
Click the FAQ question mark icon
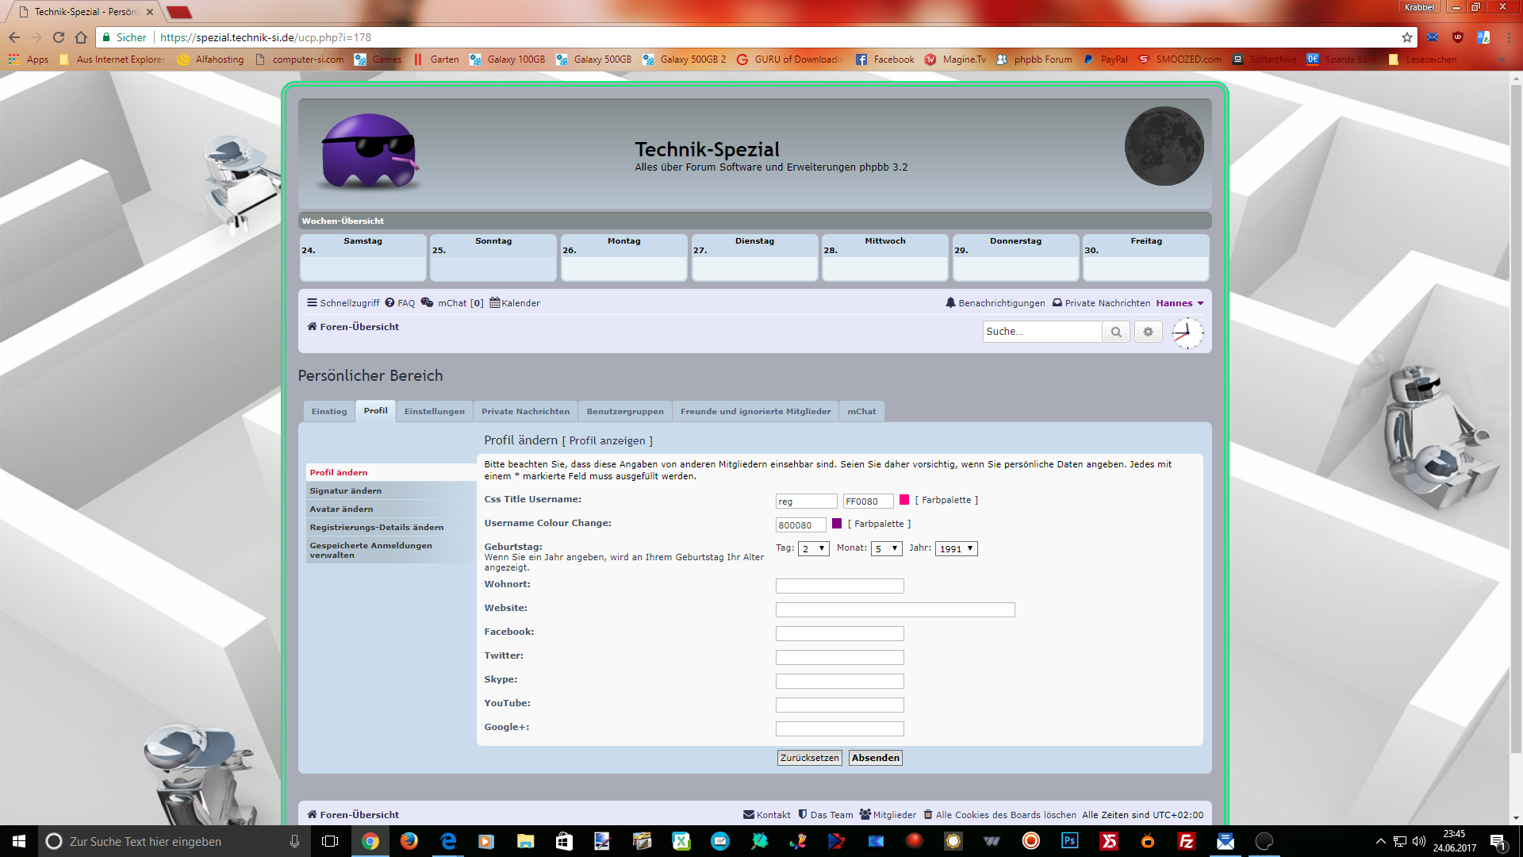click(x=389, y=302)
